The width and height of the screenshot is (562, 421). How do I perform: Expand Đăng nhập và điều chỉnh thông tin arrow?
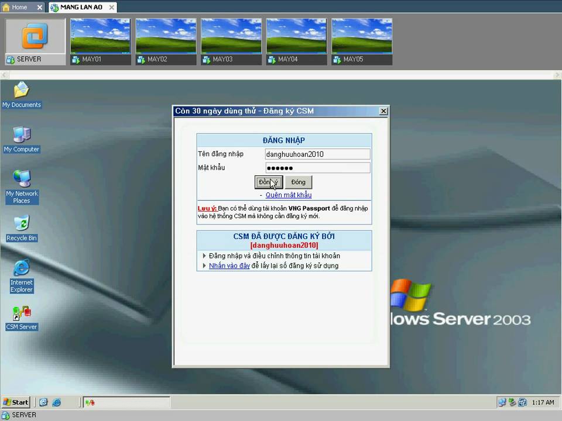[204, 256]
